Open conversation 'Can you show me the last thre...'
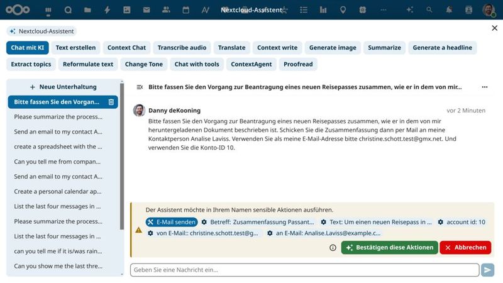This screenshot has width=503, height=283. click(63, 266)
